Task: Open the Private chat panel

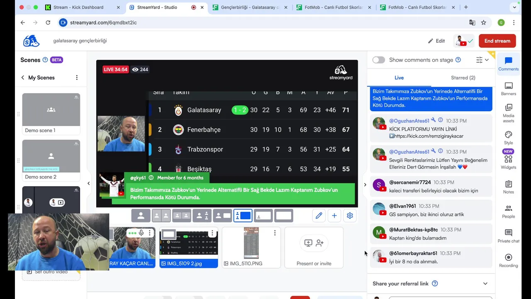Action: click(x=508, y=236)
